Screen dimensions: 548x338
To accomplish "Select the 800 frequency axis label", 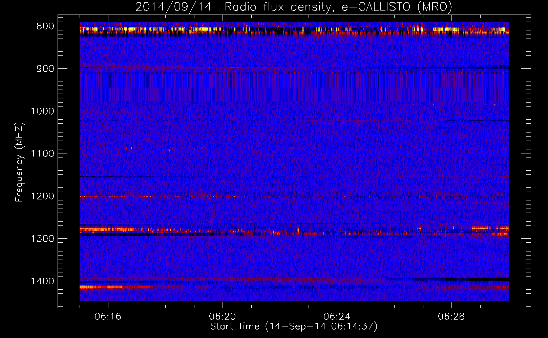I will (x=45, y=26).
